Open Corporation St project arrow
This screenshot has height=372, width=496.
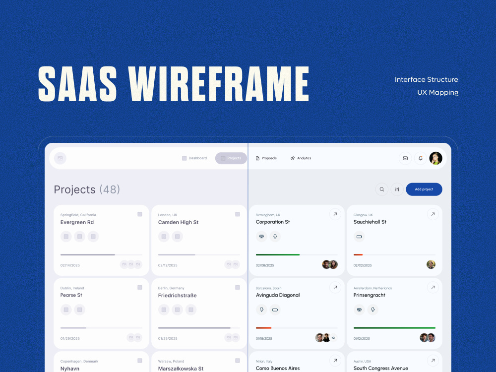coord(335,214)
